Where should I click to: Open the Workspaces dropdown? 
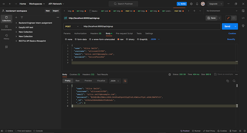pos(37,4)
